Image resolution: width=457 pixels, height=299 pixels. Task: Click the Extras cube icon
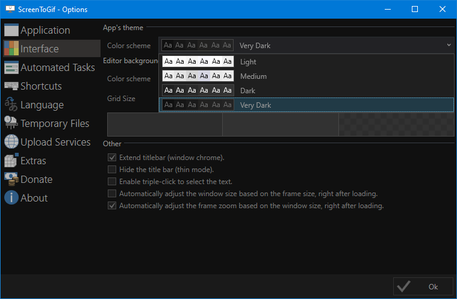(x=11, y=161)
